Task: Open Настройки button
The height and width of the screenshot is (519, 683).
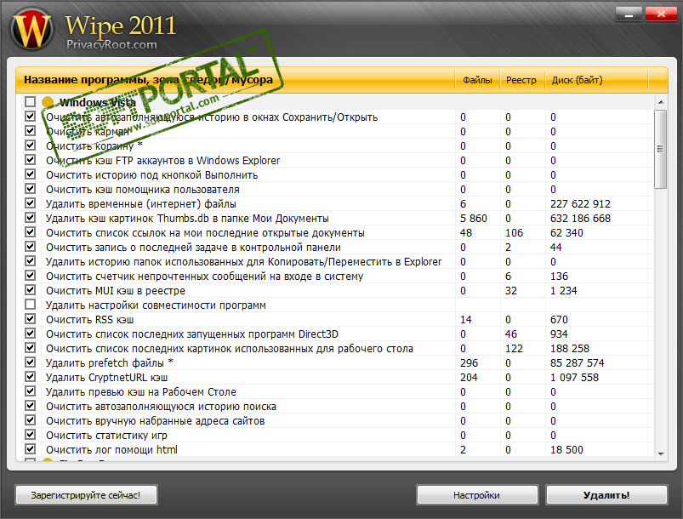Action: [x=477, y=495]
